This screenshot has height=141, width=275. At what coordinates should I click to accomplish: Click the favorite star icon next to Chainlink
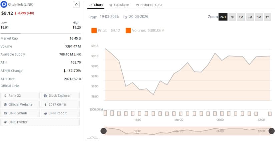point(76,5)
